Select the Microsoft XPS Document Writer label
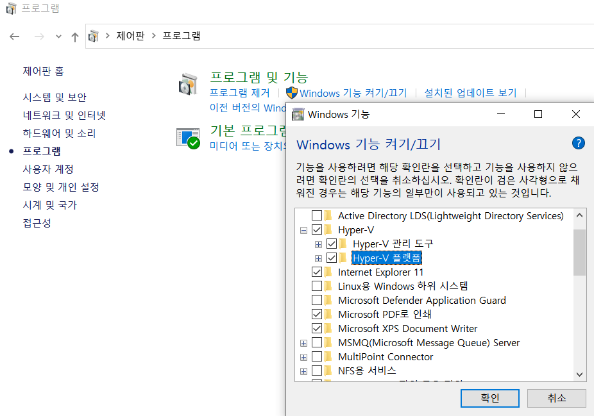594x416 pixels. pos(407,329)
